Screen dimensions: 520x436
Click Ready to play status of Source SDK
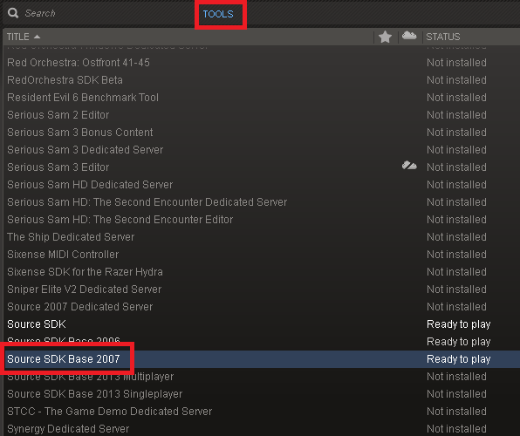point(458,324)
